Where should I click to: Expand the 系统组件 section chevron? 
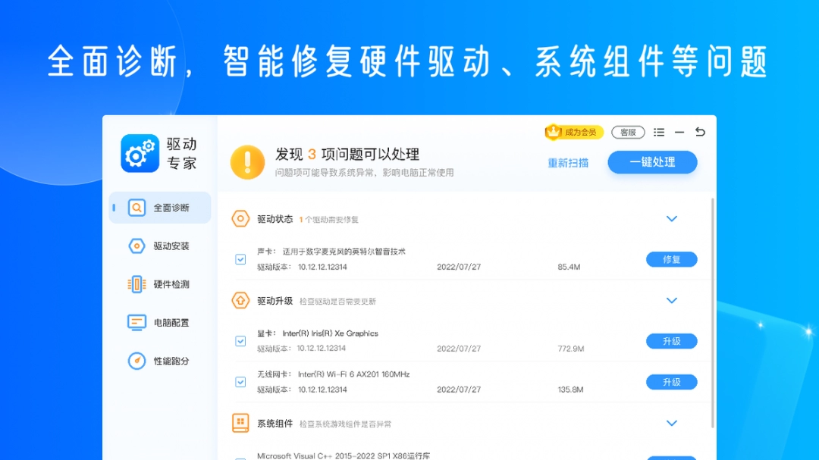coord(671,423)
